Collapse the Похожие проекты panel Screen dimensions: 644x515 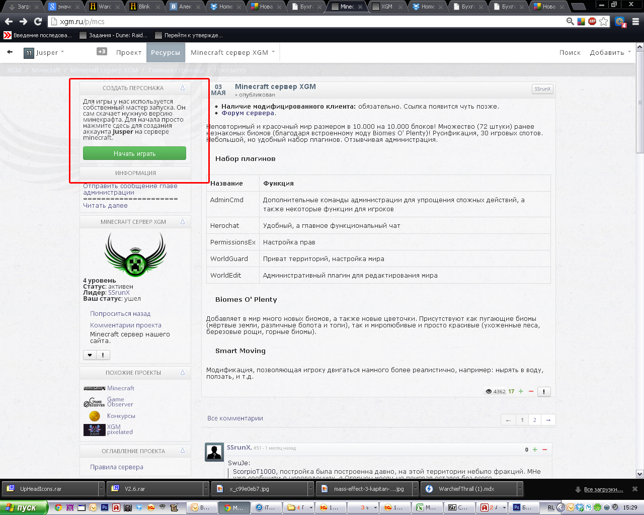(x=183, y=373)
